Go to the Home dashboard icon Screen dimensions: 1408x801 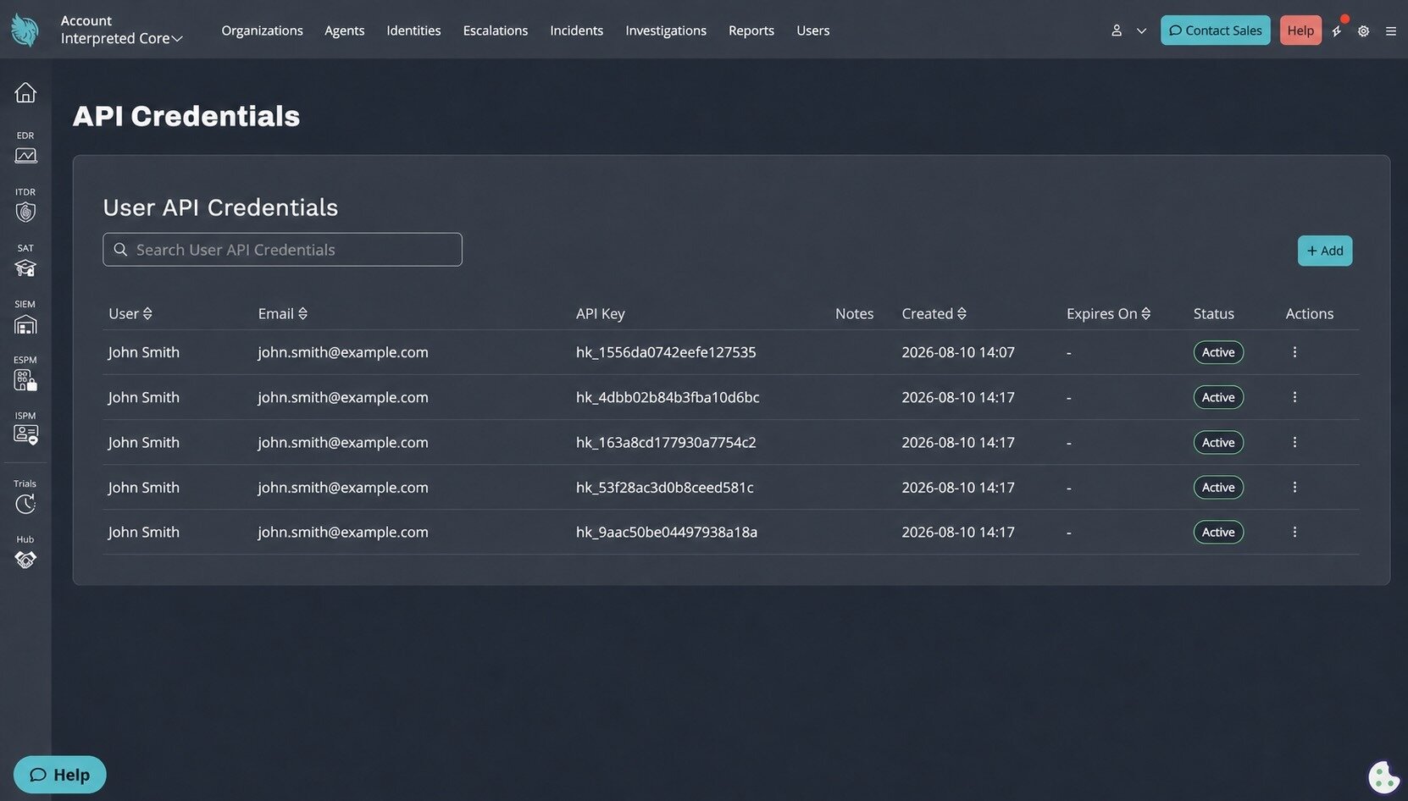pos(25,92)
